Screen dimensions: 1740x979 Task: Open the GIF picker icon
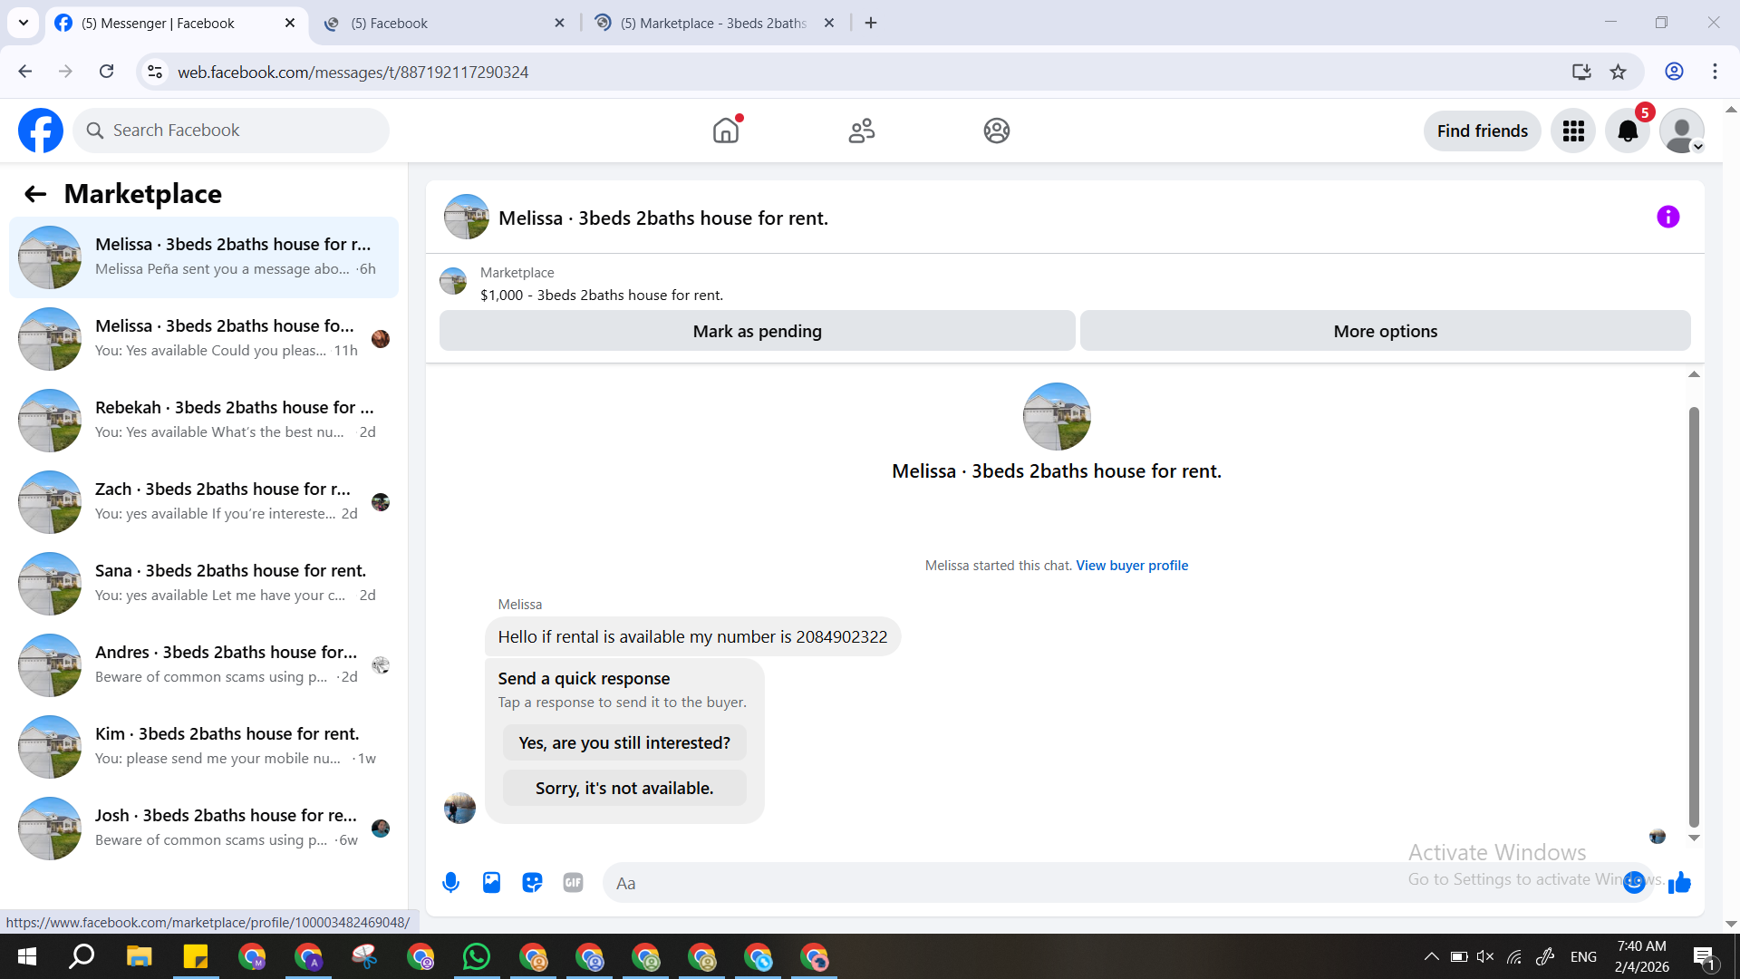(x=573, y=883)
